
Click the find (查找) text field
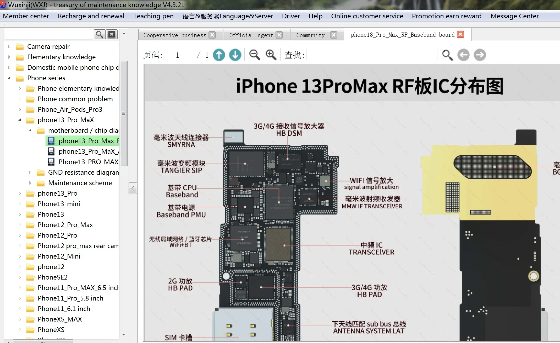click(372, 55)
